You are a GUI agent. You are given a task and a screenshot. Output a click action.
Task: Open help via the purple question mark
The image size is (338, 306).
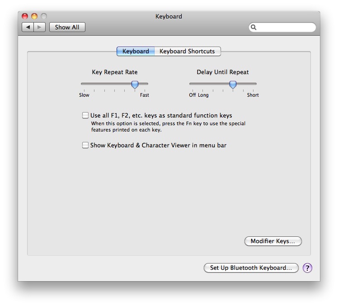point(307,268)
